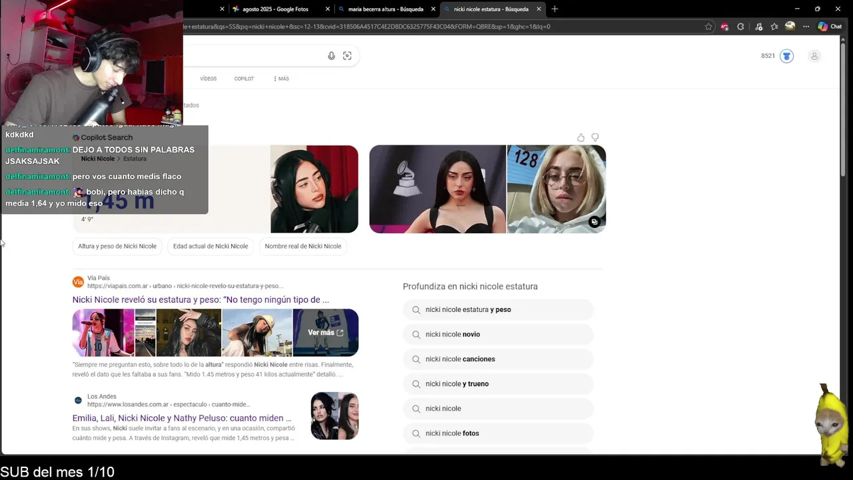Close the 'agosto 2025 - Google Fotos' tab
This screenshot has height=480, width=853.
[328, 9]
